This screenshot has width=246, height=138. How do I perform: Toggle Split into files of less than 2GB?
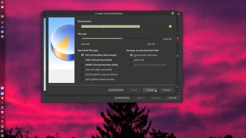point(148,65)
